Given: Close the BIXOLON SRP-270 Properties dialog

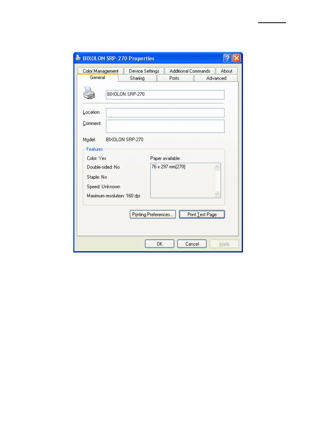Looking at the screenshot, I should [x=237, y=58].
